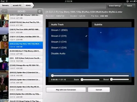Open Global Settings

coord(115,6)
